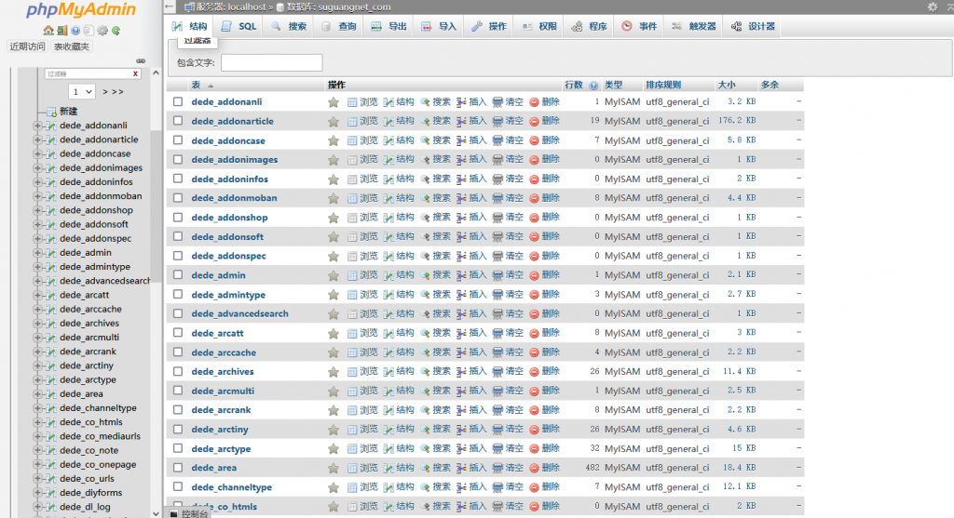Click insert icon for dede_admintype

click(461, 295)
